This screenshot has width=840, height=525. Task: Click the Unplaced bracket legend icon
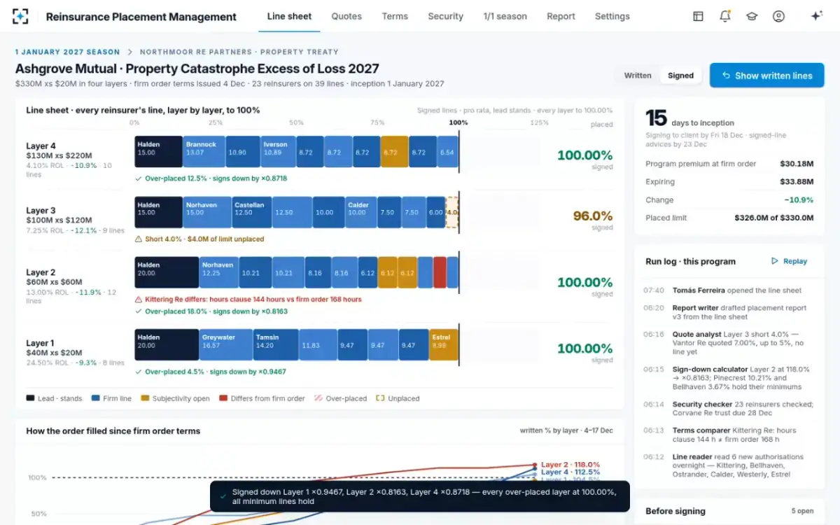point(380,398)
